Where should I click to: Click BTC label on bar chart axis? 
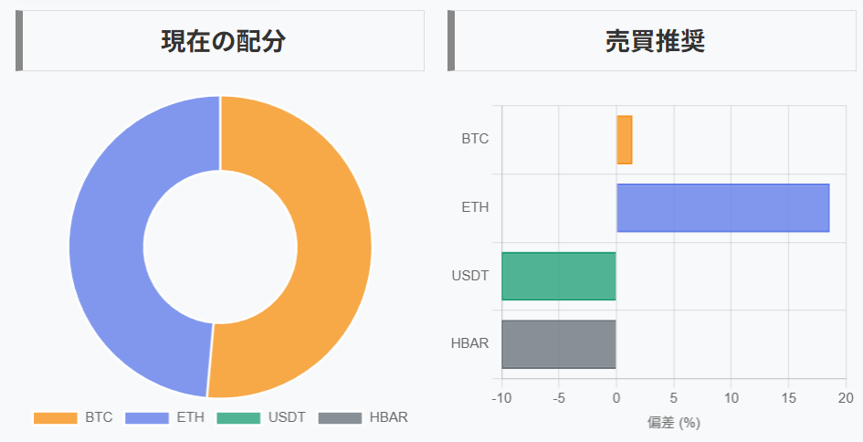pyautogui.click(x=475, y=140)
